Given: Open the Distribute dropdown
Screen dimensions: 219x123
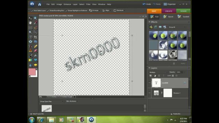Looking at the screenshot, I should (119, 11).
